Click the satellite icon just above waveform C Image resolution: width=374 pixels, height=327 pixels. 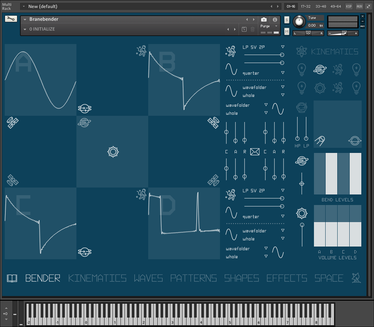pyautogui.click(x=13, y=180)
